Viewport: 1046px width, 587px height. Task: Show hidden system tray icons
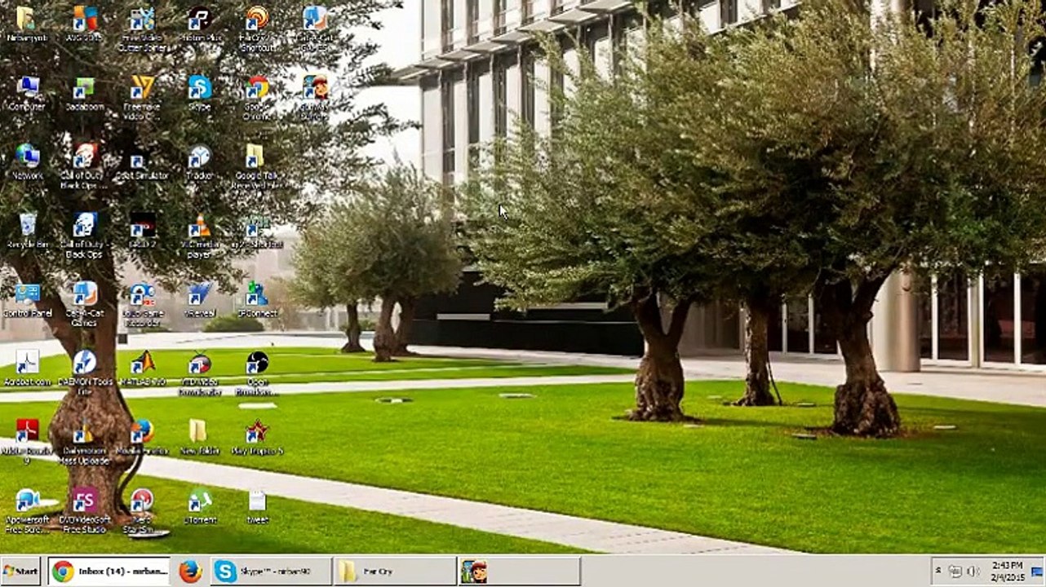tap(938, 572)
